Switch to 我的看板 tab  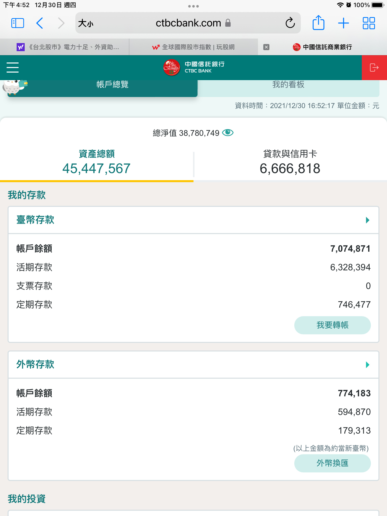tap(288, 85)
